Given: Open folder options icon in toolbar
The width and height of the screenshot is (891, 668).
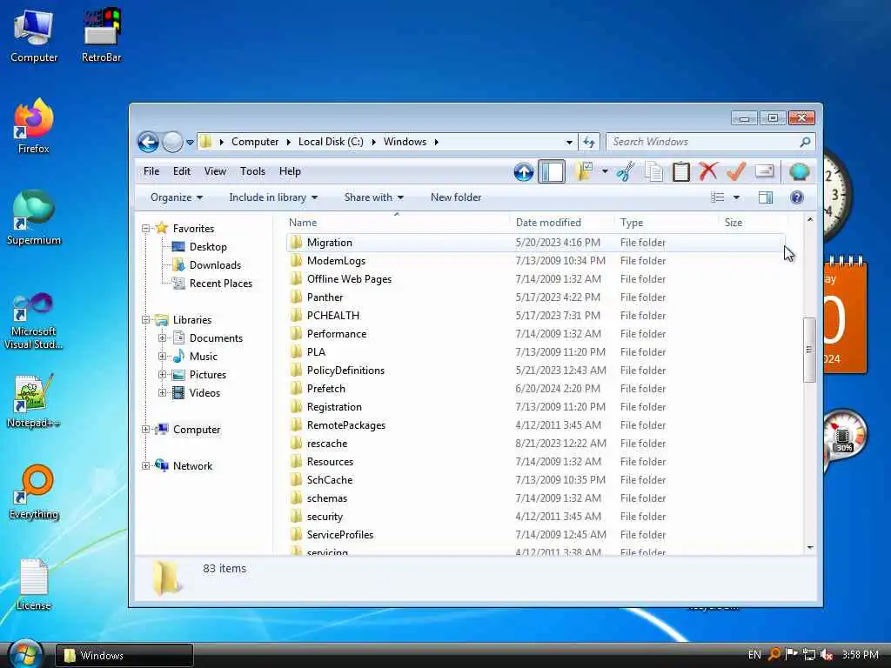Looking at the screenshot, I should point(584,171).
